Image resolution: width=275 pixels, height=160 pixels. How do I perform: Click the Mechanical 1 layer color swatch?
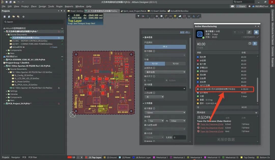tap(154, 157)
